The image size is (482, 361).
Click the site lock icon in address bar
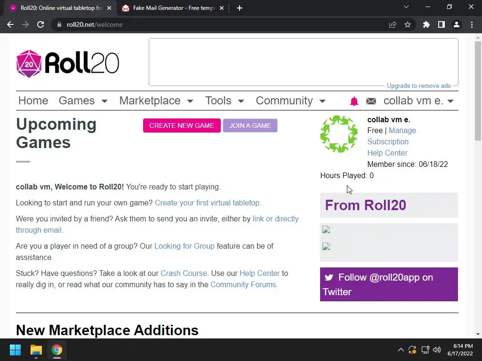tap(59, 24)
